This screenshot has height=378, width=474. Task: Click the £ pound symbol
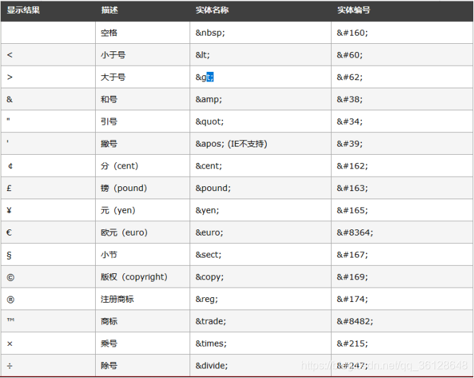pyautogui.click(x=9, y=188)
